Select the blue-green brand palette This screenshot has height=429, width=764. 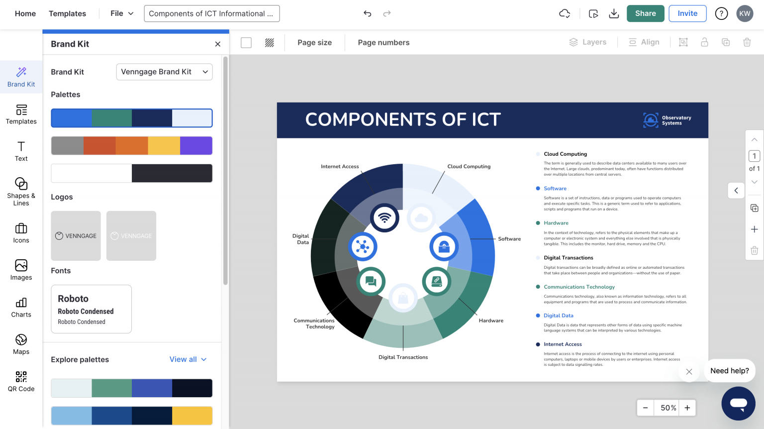coord(131,118)
